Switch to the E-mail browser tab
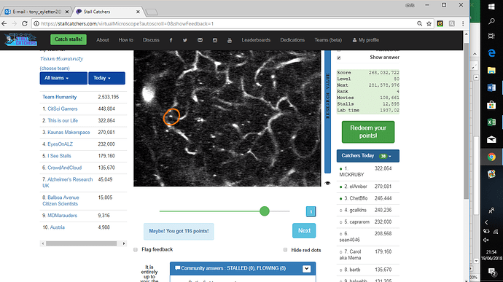The height and width of the screenshot is (282, 503). tap(36, 12)
